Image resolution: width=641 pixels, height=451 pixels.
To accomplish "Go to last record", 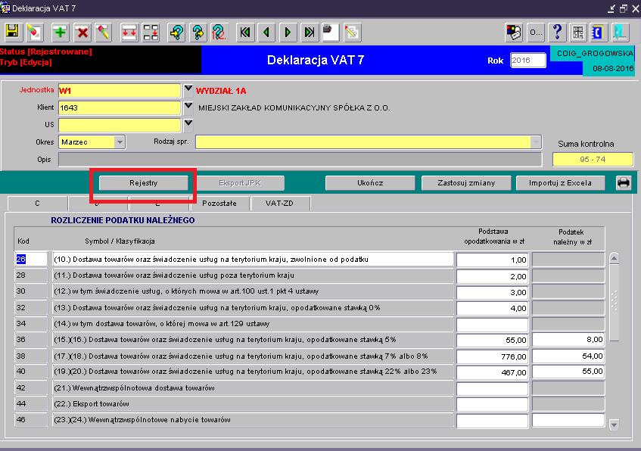I will tap(310, 32).
